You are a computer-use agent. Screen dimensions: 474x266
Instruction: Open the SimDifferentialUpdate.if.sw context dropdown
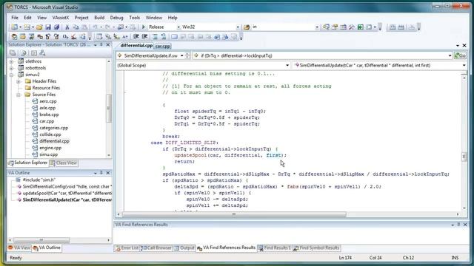click(182, 56)
